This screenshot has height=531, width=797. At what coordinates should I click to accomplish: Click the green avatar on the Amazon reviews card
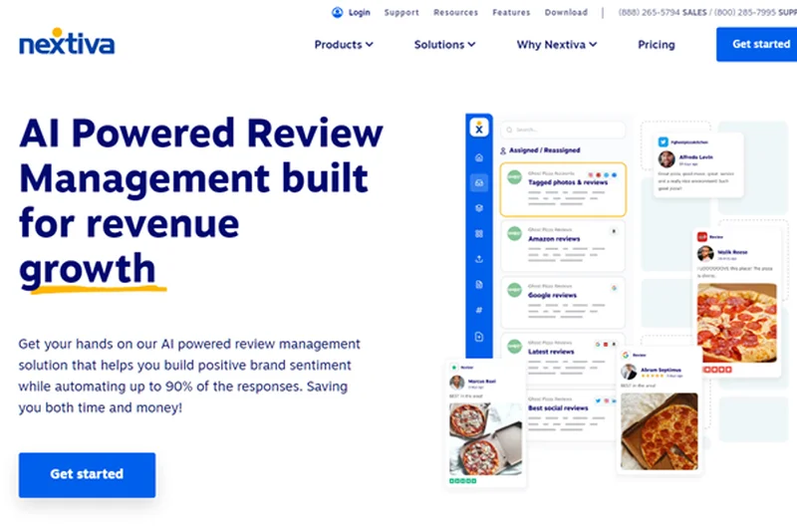514,234
